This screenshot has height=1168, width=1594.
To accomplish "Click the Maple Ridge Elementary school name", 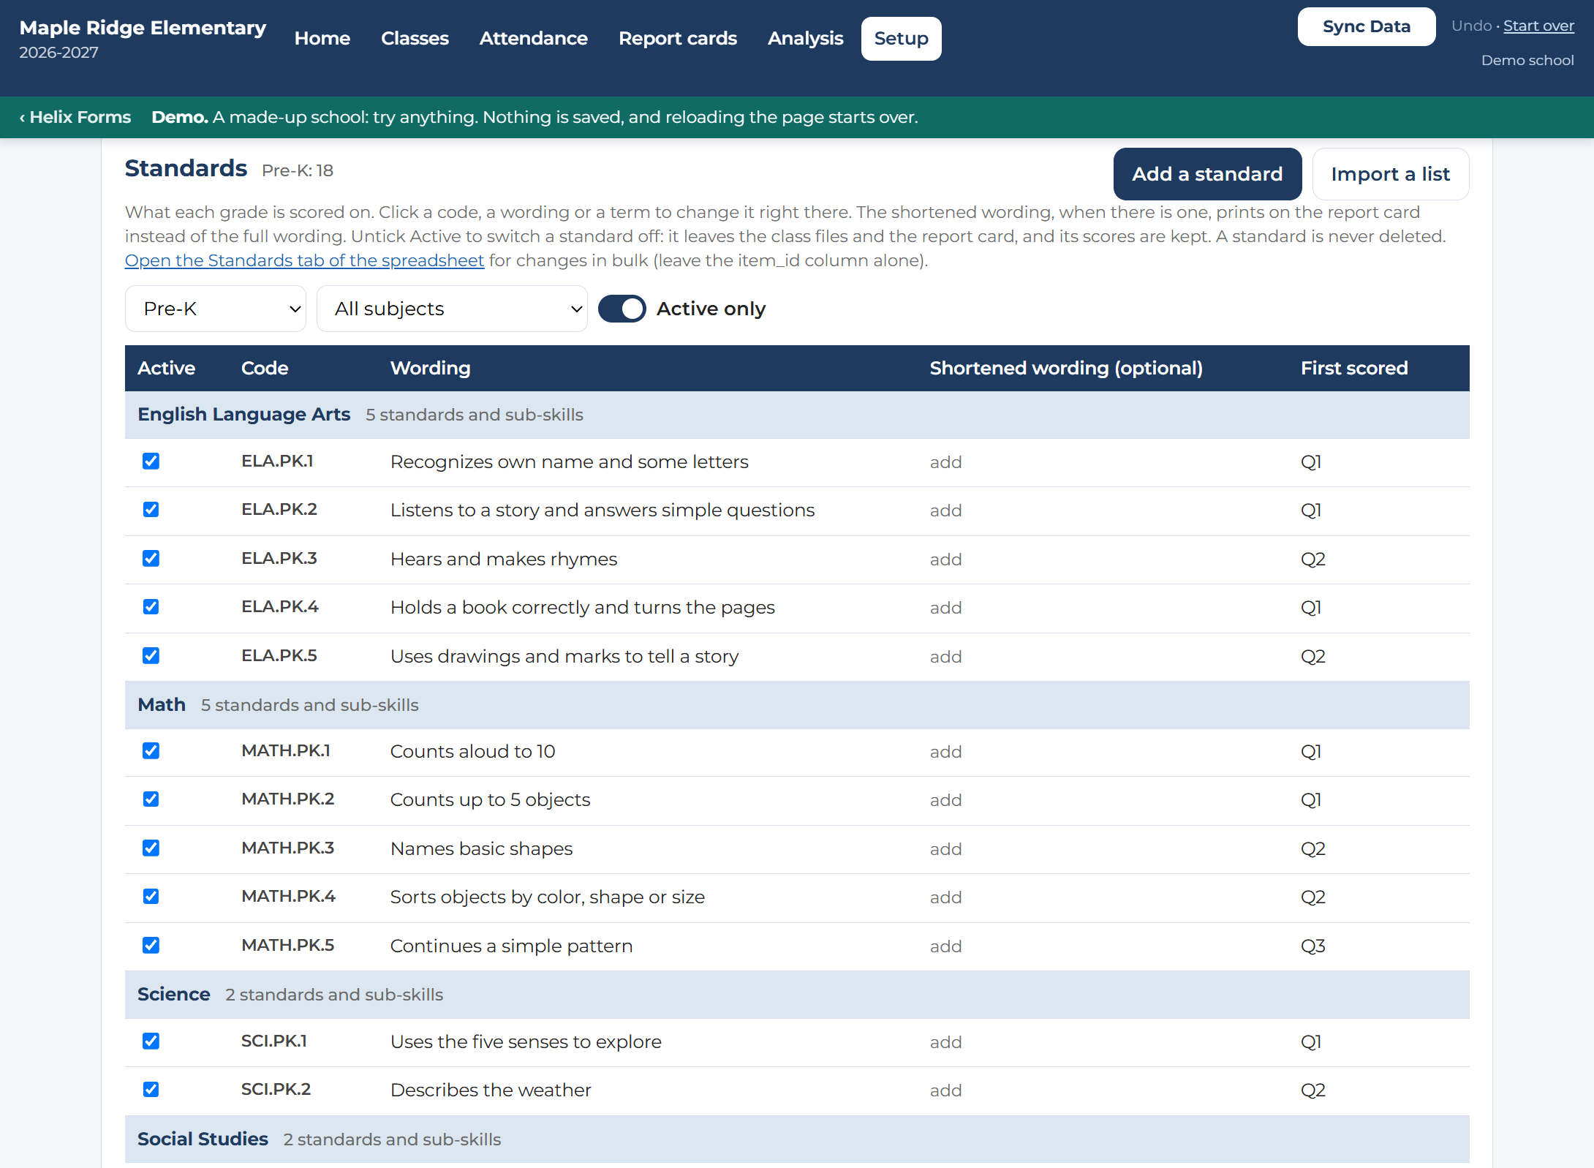I will pos(143,28).
